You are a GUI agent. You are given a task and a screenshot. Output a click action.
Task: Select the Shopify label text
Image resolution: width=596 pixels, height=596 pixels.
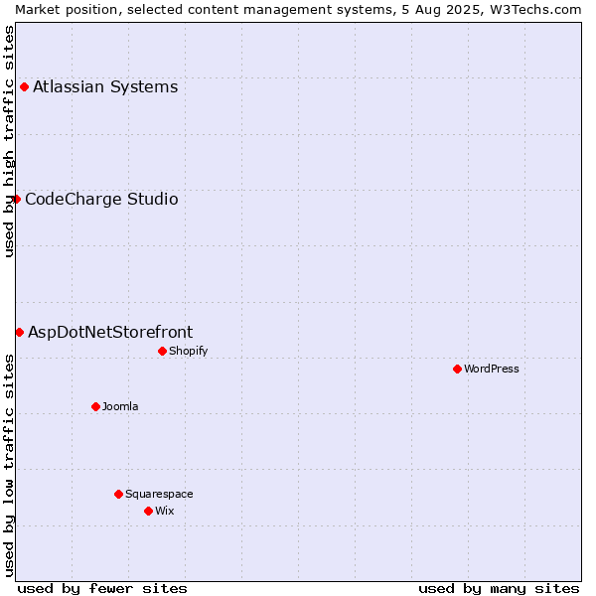[188, 352]
